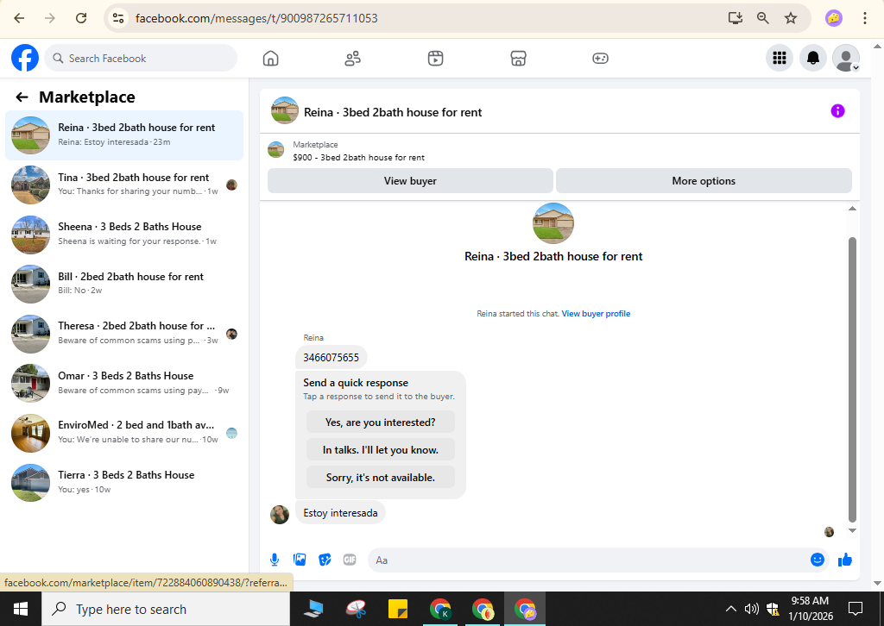The height and width of the screenshot is (626, 884).
Task: Click the 3466075655 message bubble
Action: pyautogui.click(x=331, y=358)
